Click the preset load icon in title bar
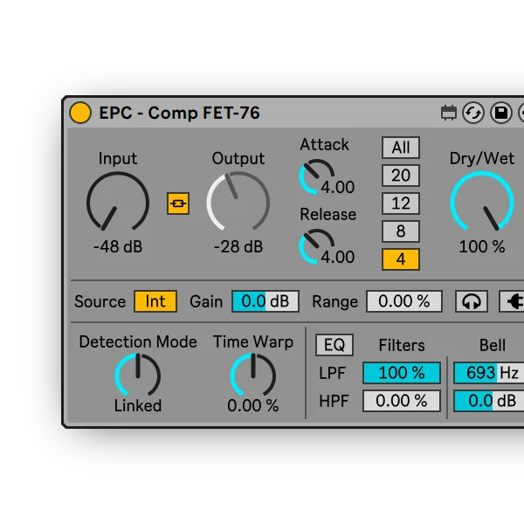This screenshot has width=524, height=524. [449, 113]
